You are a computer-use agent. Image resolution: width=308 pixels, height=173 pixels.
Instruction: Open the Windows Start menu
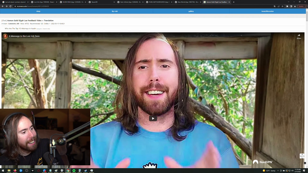click(3, 171)
